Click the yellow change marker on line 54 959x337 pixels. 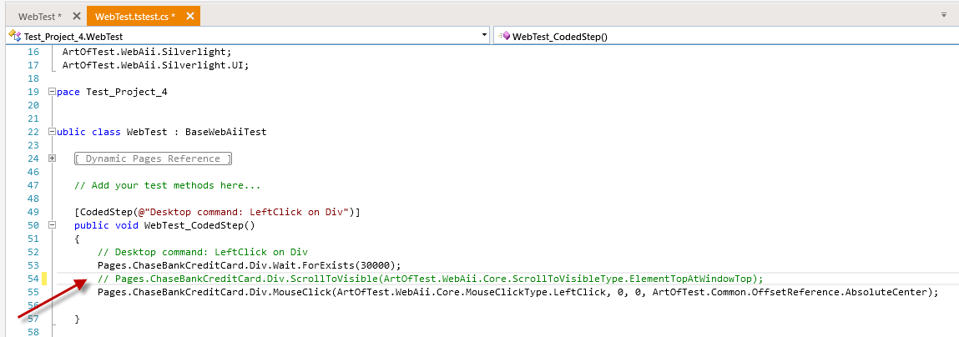[x=45, y=279]
